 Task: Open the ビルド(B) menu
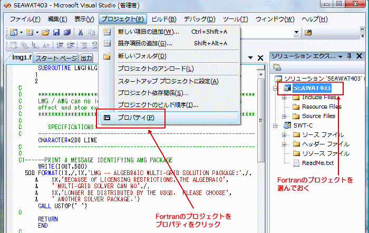click(x=164, y=19)
